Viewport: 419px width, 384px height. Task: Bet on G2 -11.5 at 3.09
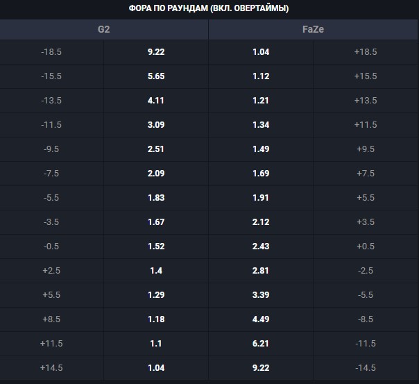coord(156,125)
